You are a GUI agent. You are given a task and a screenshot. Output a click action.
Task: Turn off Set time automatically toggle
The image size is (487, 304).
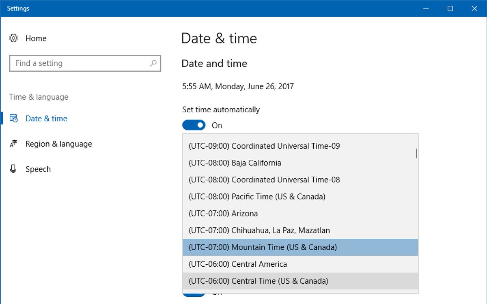click(194, 125)
